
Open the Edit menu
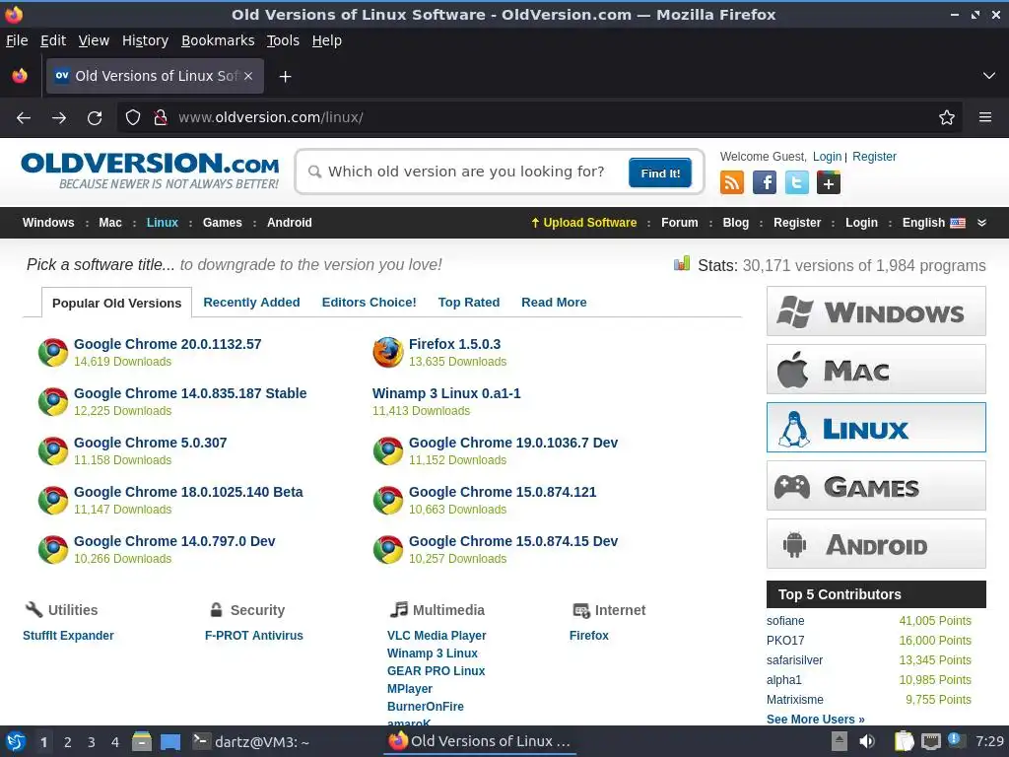coord(53,40)
